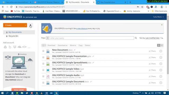Open taskbar search icon

(x=7, y=93)
